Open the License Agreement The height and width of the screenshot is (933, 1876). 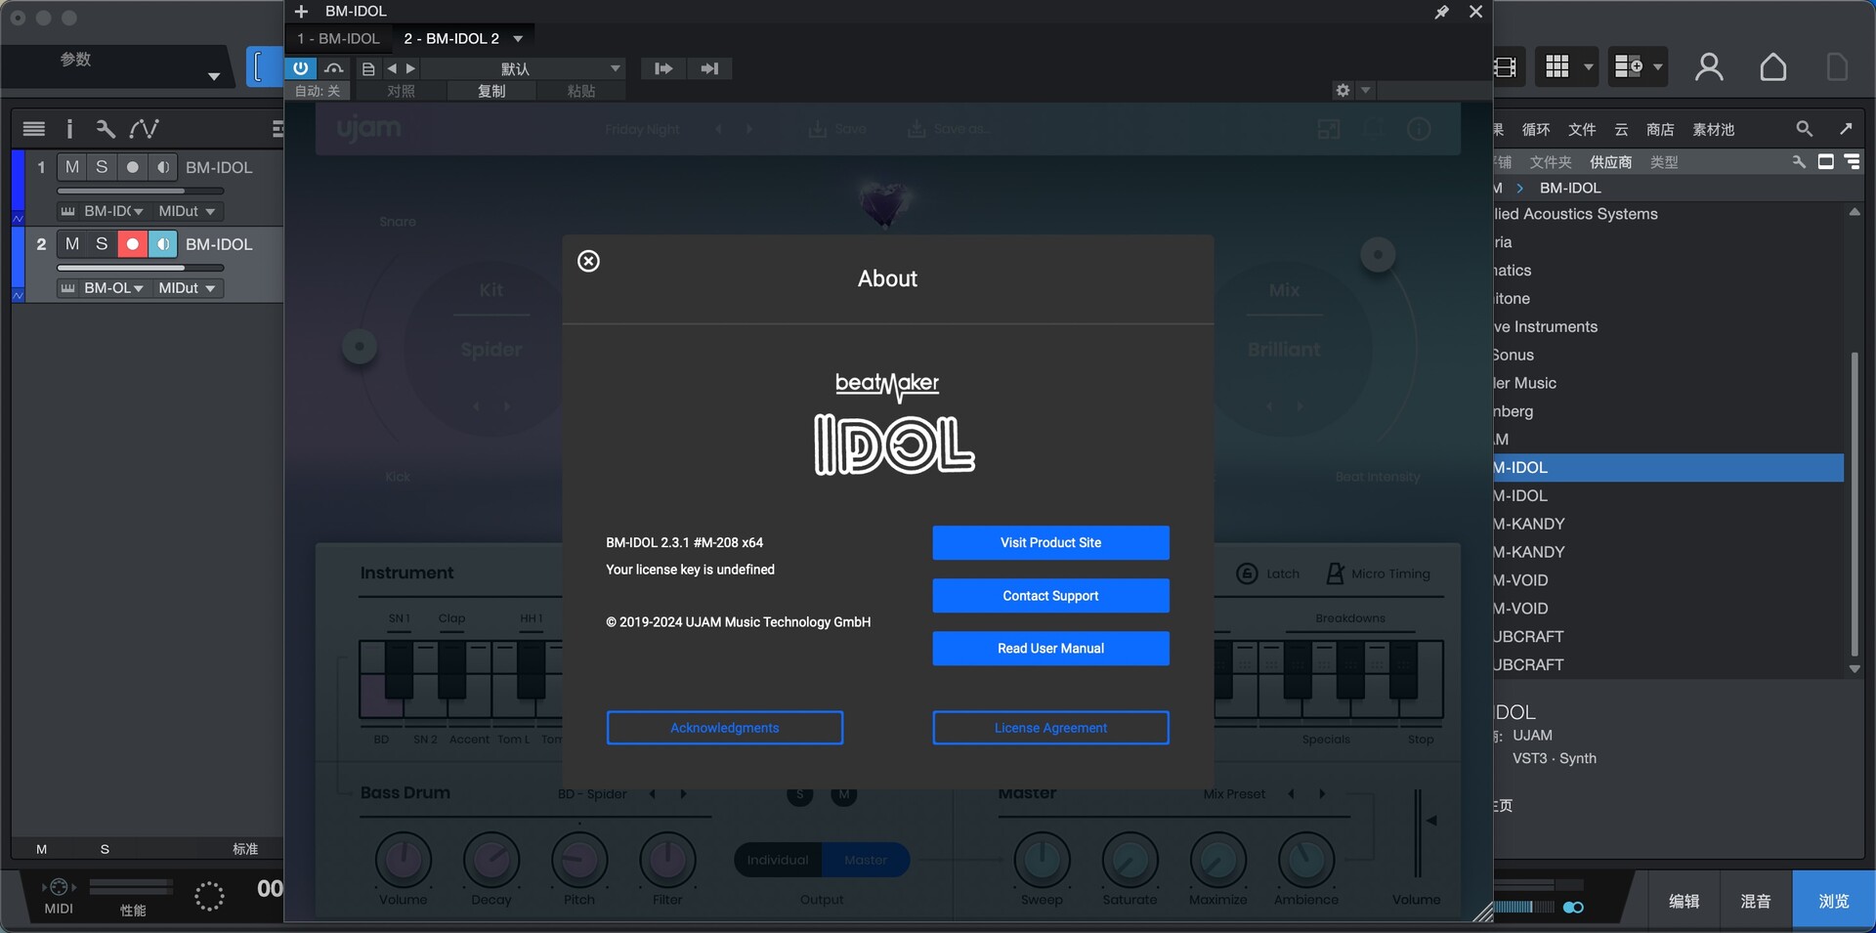pos(1050,728)
